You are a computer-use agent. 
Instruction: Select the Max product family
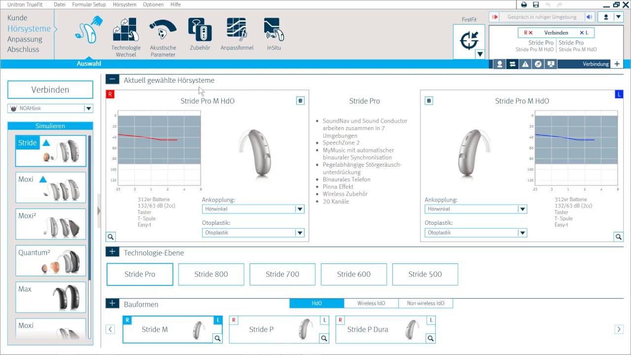(x=51, y=297)
